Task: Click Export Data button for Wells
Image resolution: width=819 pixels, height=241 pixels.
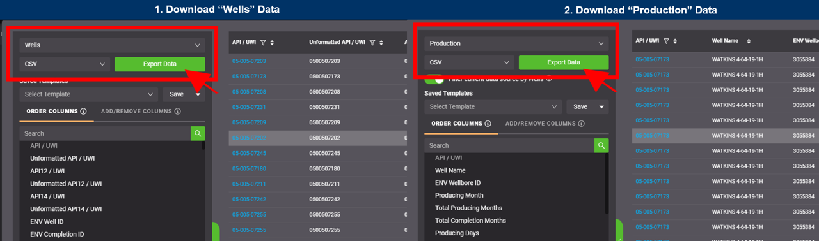Action: (160, 64)
